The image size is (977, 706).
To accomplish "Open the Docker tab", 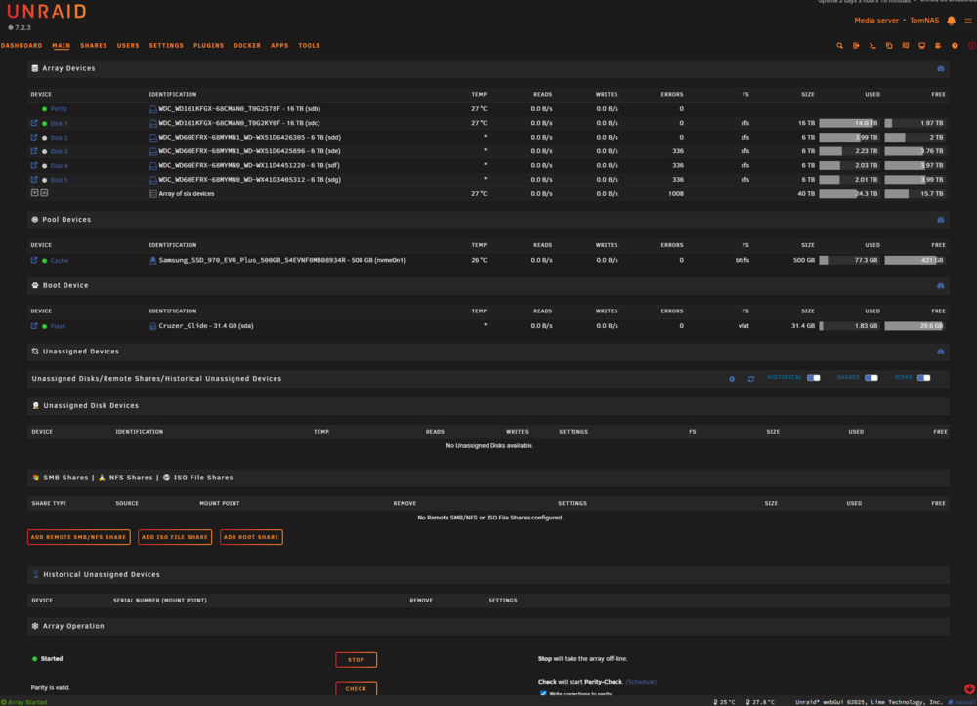I will [x=247, y=46].
